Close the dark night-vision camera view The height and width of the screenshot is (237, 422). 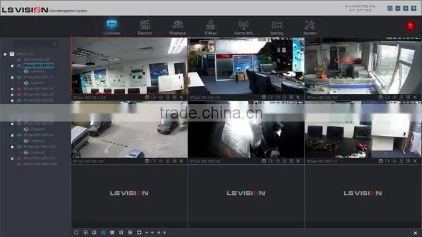pyautogui.click(x=298, y=161)
